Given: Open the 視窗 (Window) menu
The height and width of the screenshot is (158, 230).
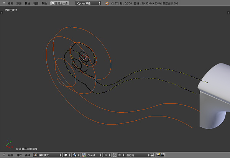Looking at the screenshot, I should pyautogui.click(x=36, y=3).
